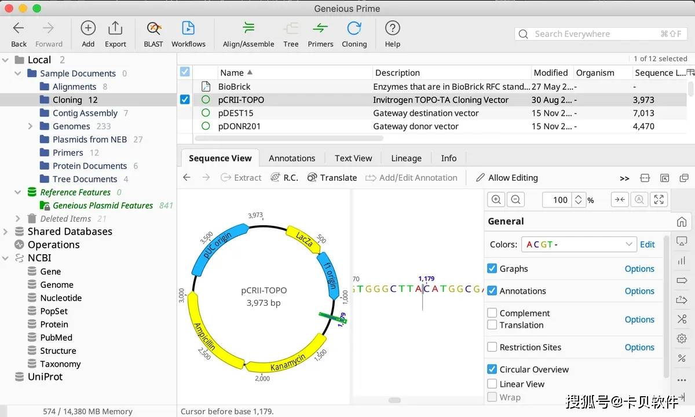Uncheck the Graphs checkbox
The height and width of the screenshot is (417, 695).
coord(492,268)
